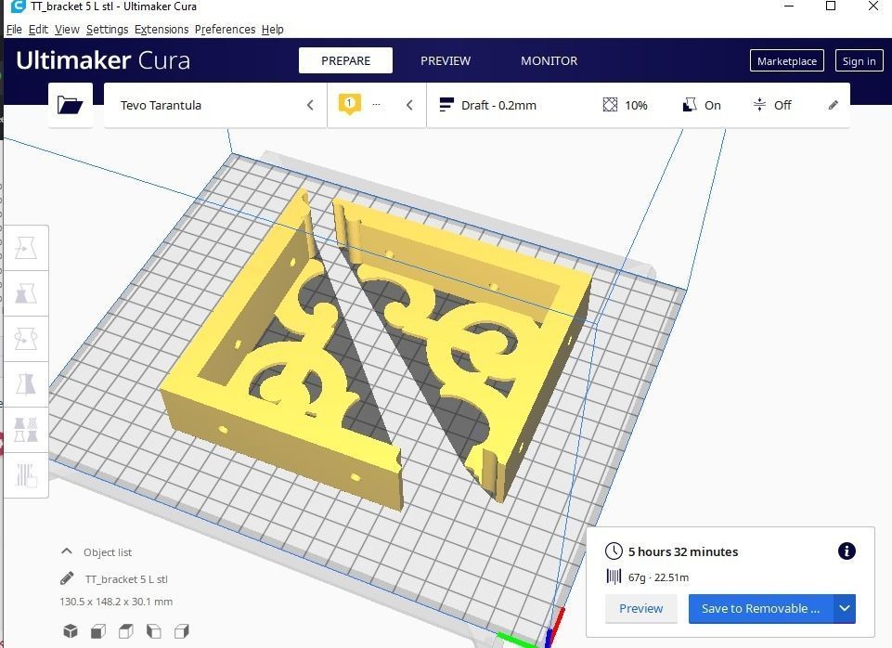Click the Ultimaker Cura logo
The width and height of the screenshot is (892, 648).
(x=103, y=60)
